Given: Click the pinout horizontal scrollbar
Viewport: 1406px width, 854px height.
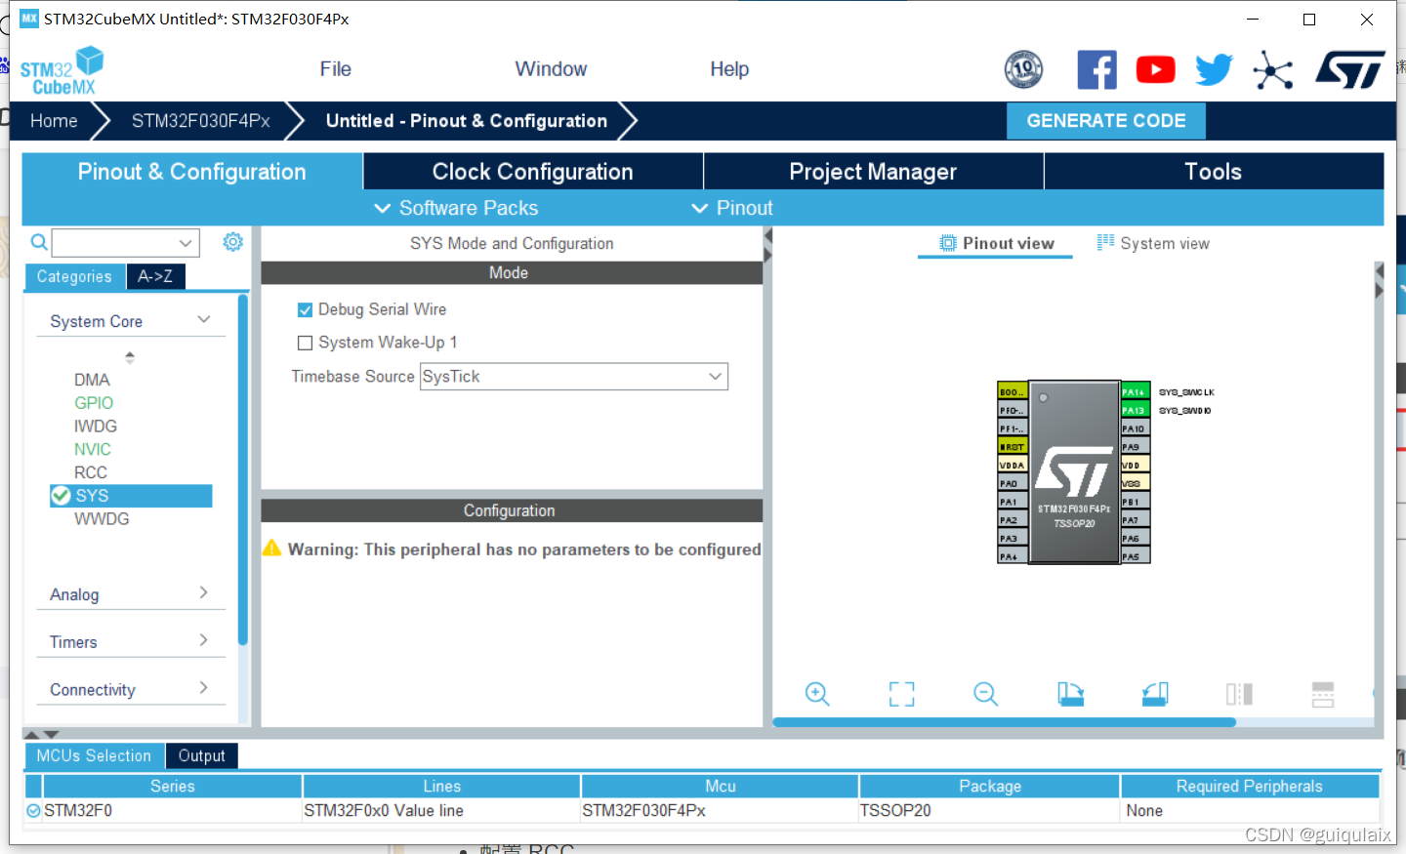Looking at the screenshot, I should pos(1004,722).
